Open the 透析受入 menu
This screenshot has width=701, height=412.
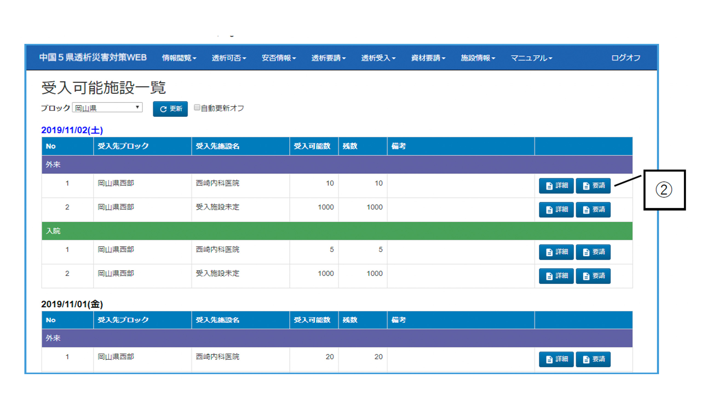click(378, 58)
